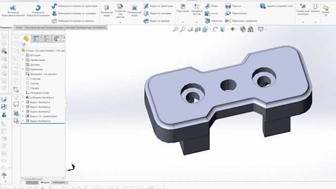
Task: Click Boundary Boss/Base (Бобышка на границе)
Action: pos(73,21)
